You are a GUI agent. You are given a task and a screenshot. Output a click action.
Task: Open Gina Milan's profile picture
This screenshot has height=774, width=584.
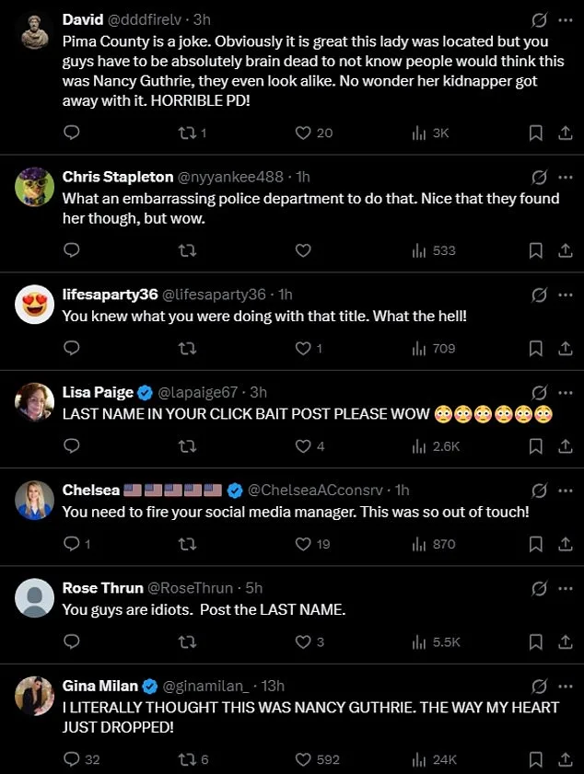pos(34,696)
